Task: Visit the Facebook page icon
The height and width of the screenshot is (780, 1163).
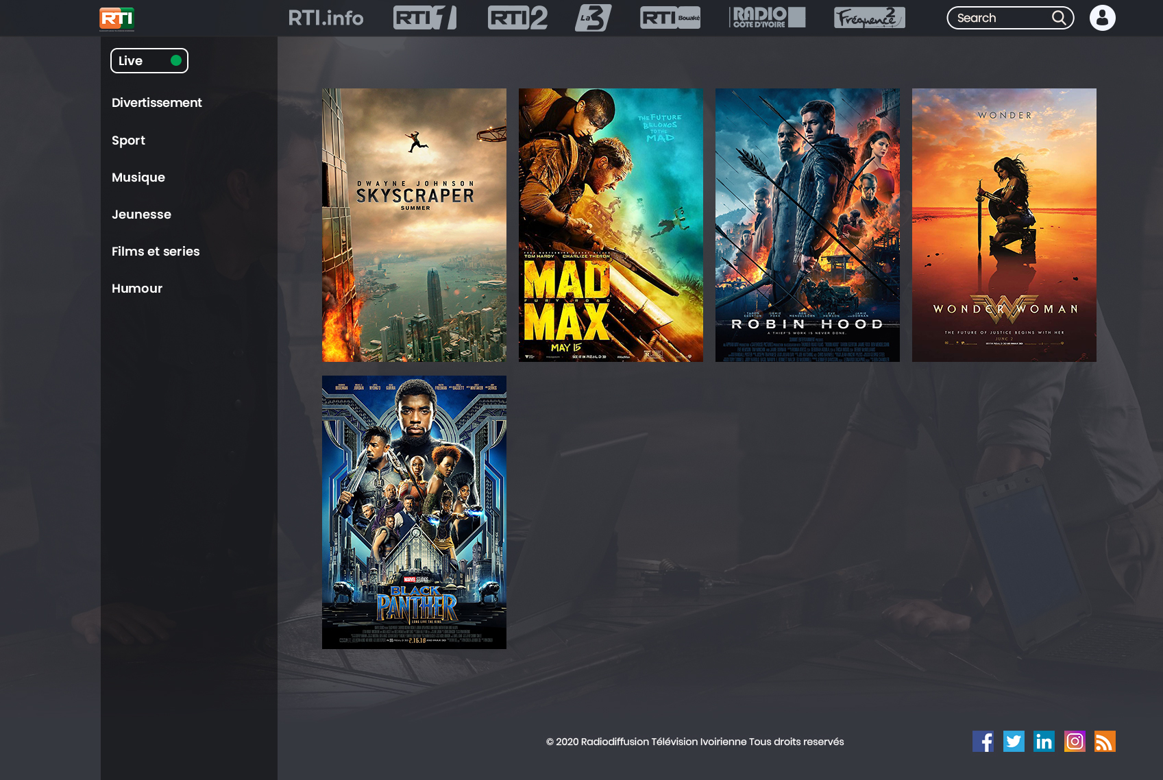Action: pyautogui.click(x=983, y=742)
